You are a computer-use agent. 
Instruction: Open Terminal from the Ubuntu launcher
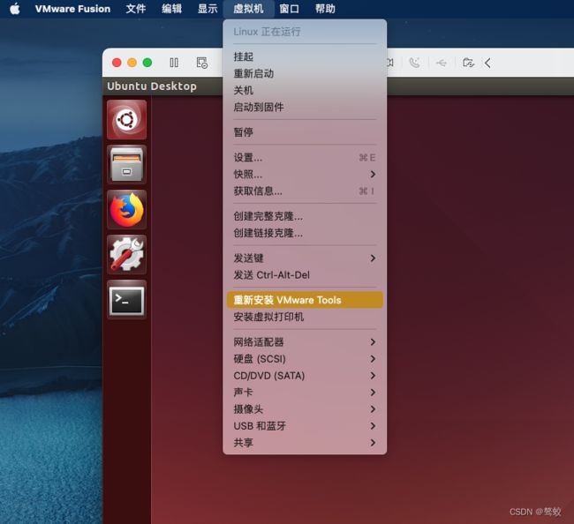pos(126,300)
